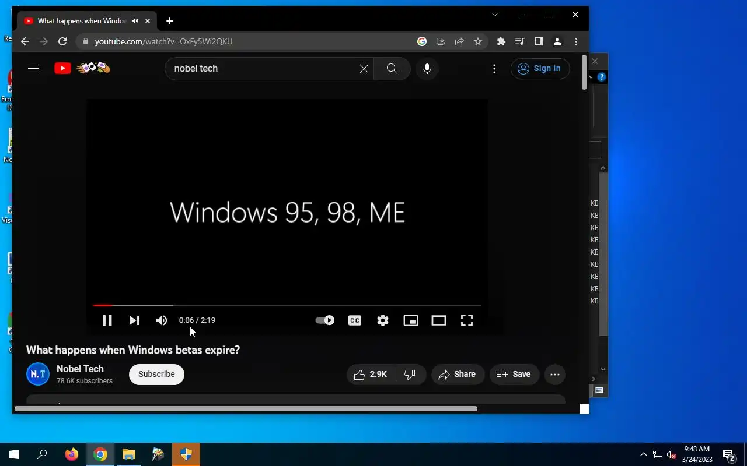This screenshot has height=466, width=747.
Task: Switch to theater mode
Action: 439,320
